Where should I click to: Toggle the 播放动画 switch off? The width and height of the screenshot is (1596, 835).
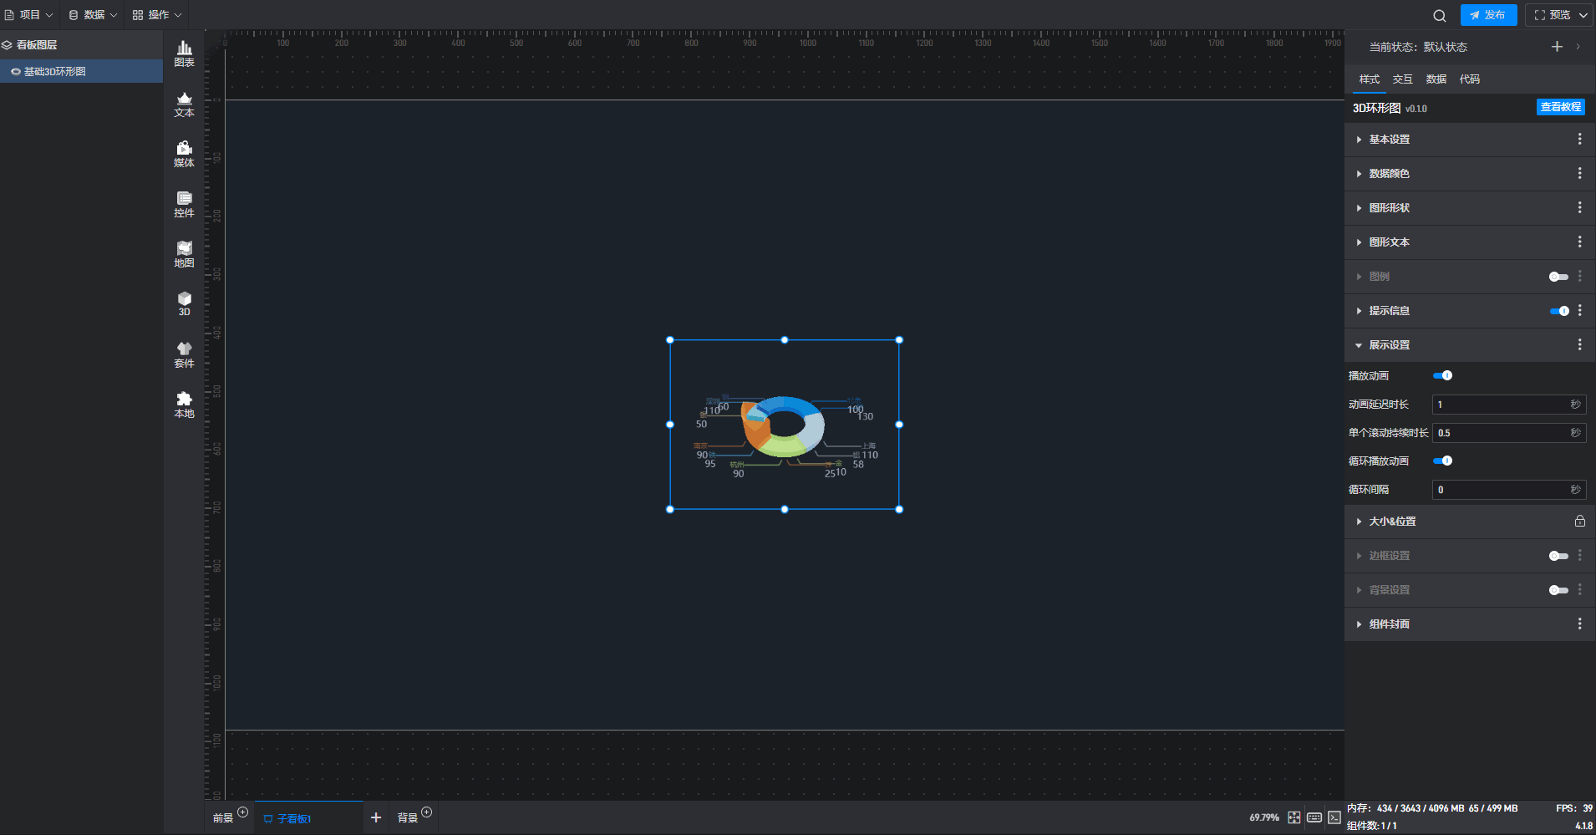point(1442,375)
